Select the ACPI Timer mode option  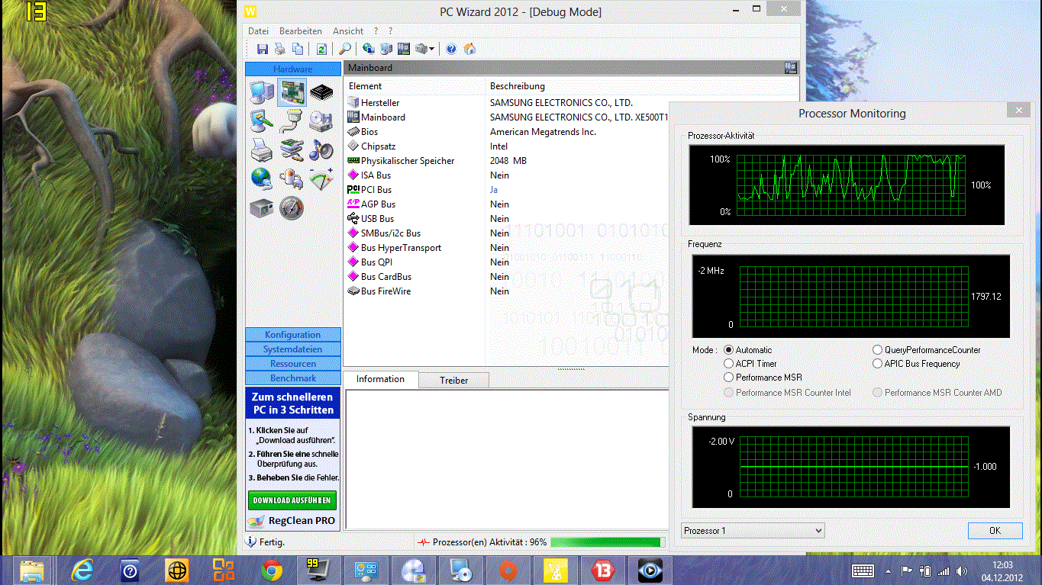pyautogui.click(x=729, y=364)
